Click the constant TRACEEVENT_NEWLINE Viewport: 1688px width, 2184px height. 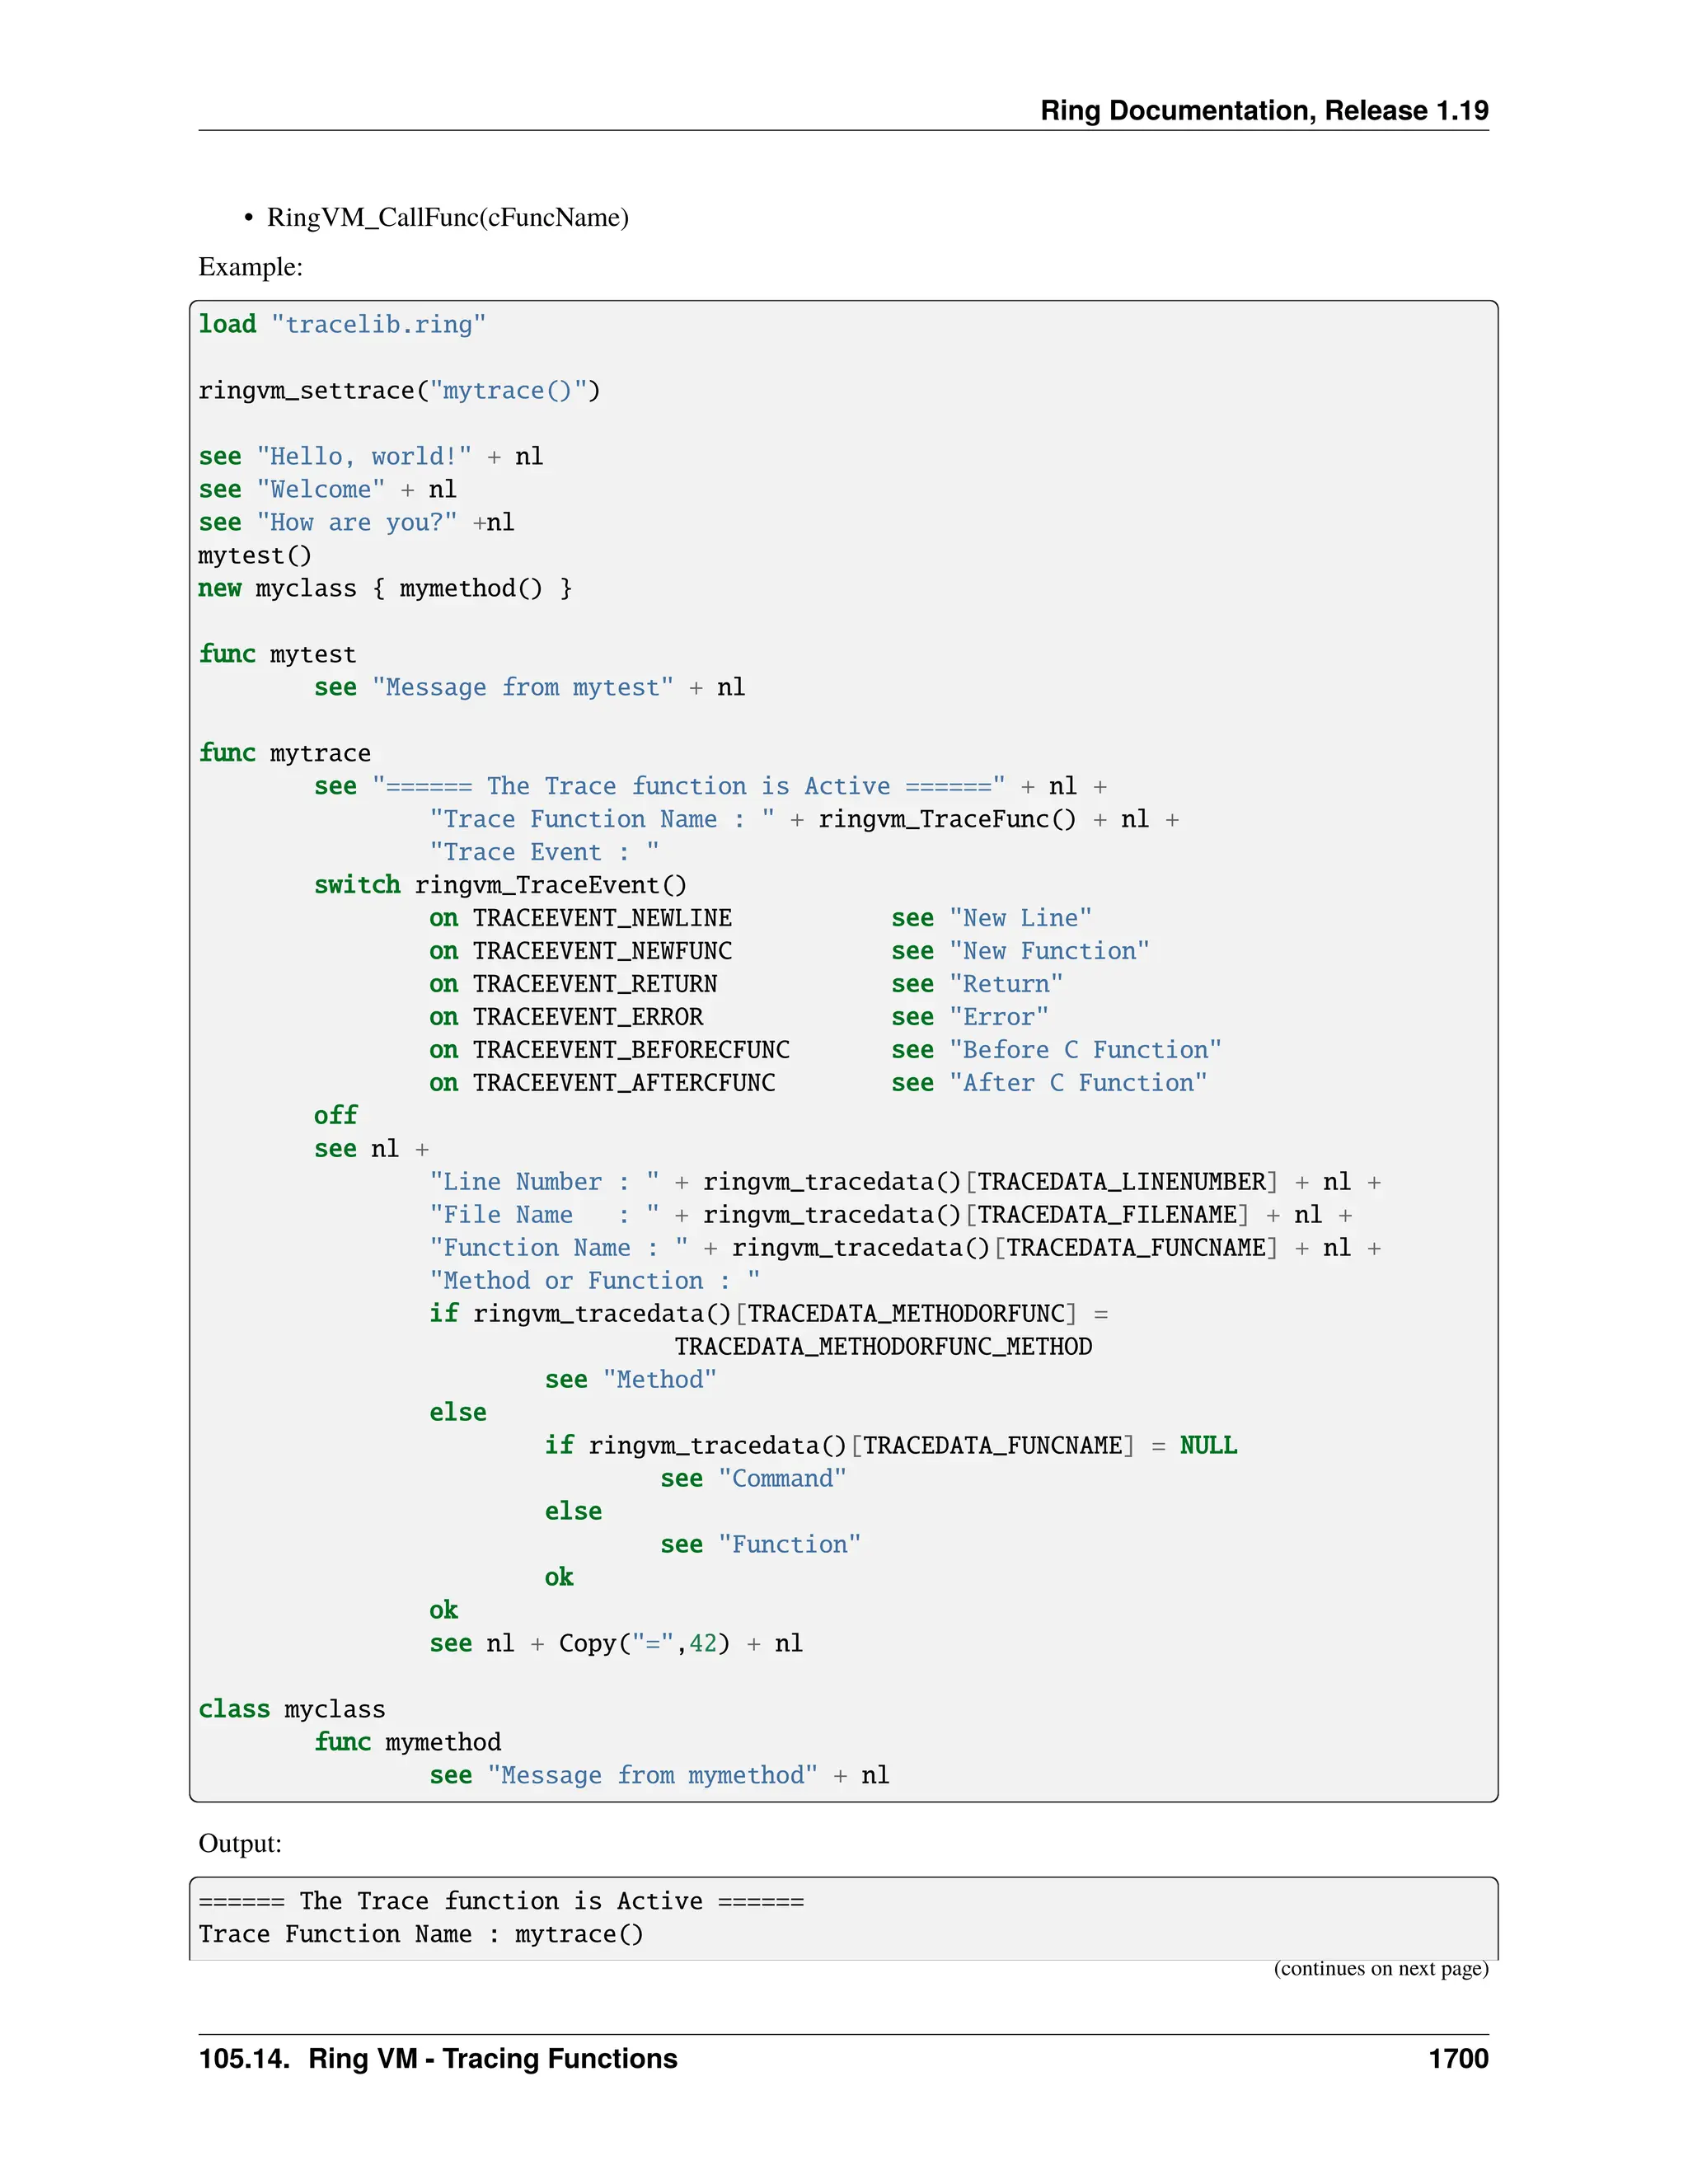[x=602, y=918]
